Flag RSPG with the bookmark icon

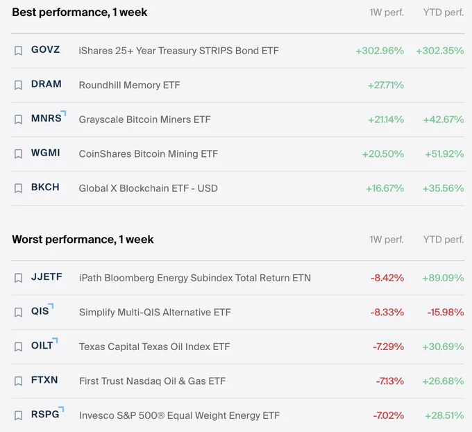point(18,415)
